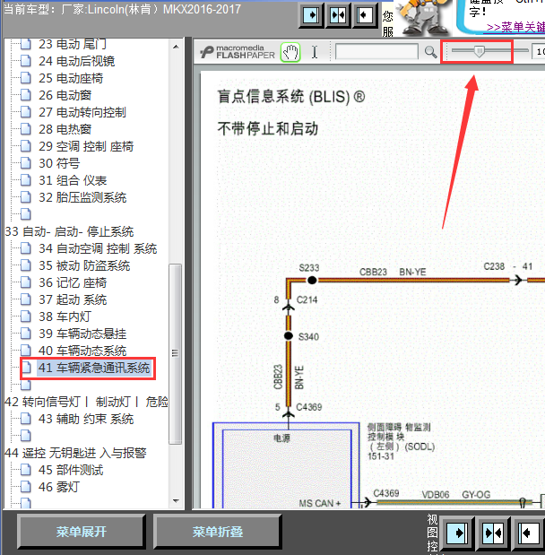Open 40 车辆动态系统 tree item

[x=82, y=351]
